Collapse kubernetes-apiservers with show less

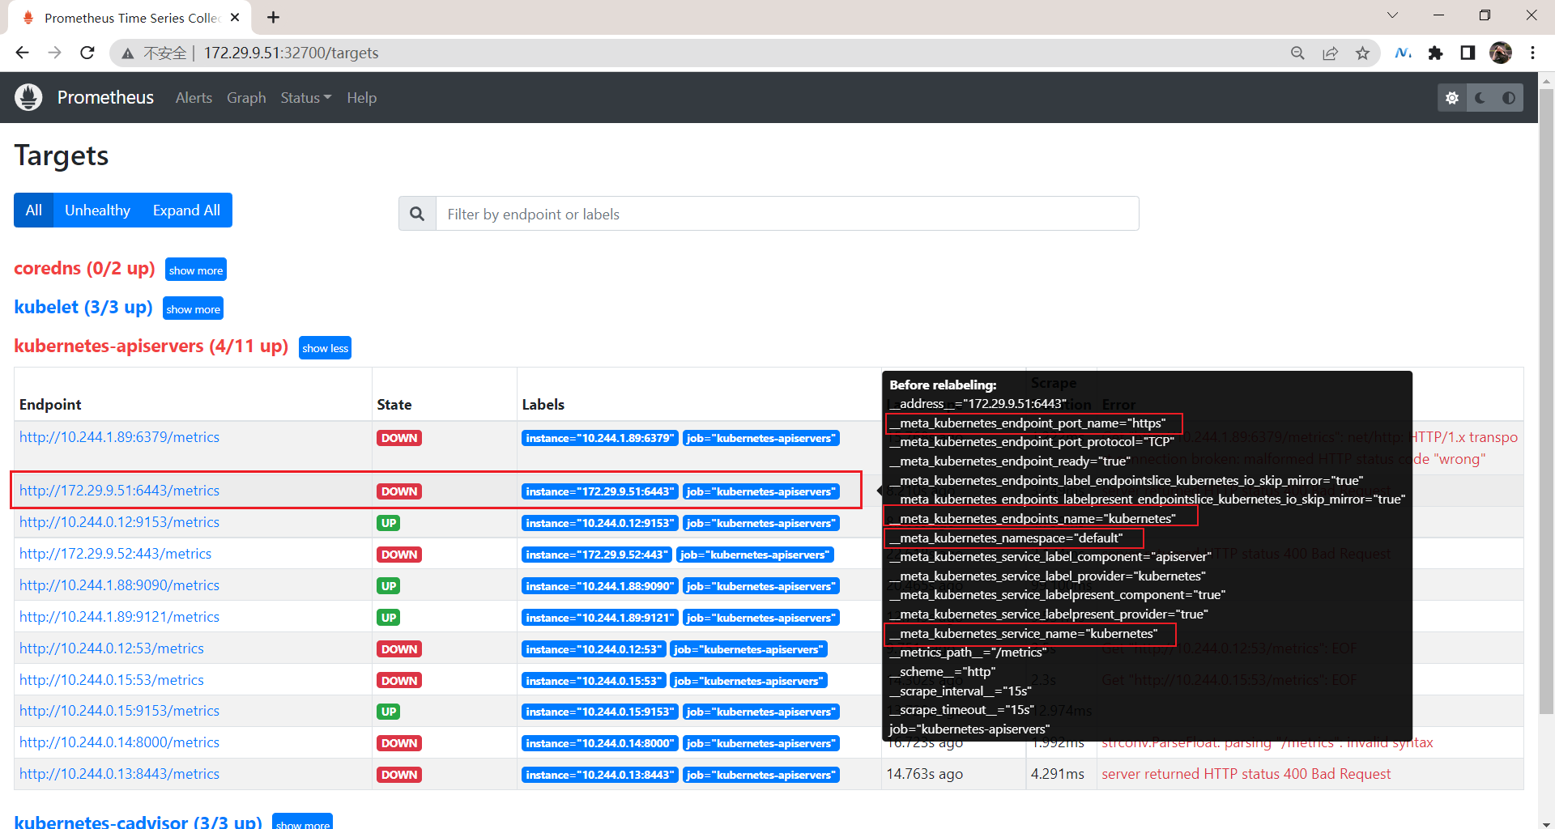(325, 347)
